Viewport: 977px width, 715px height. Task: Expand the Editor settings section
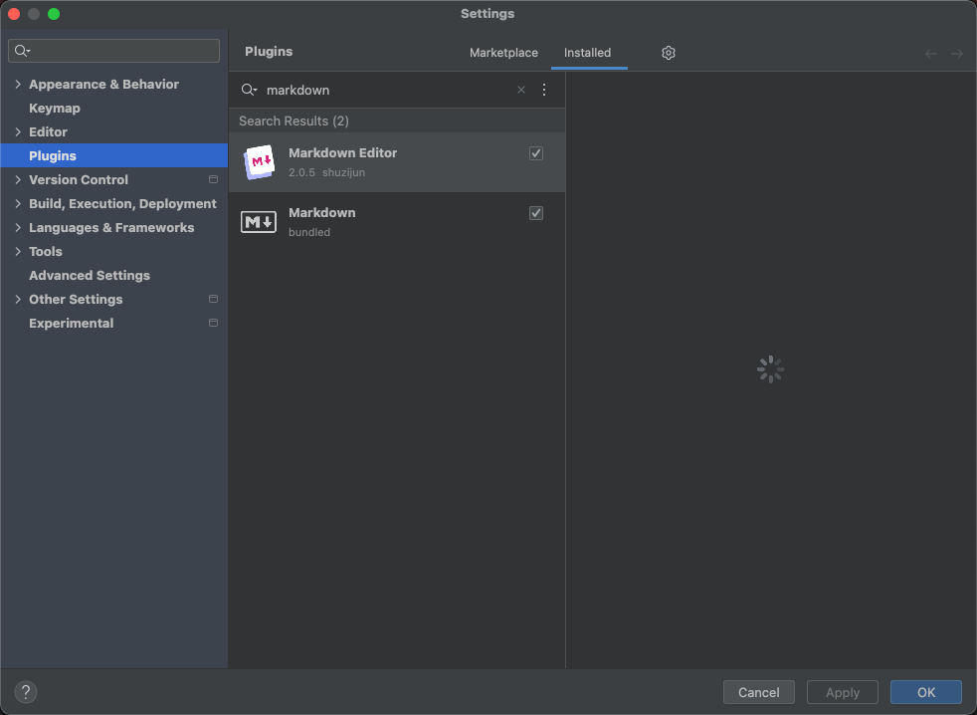(18, 131)
